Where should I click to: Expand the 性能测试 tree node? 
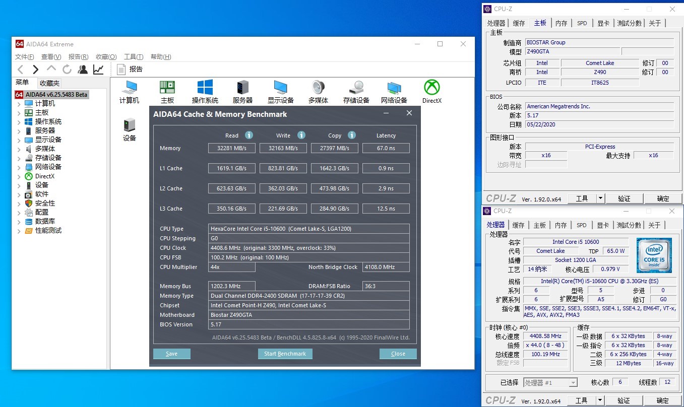click(x=19, y=231)
